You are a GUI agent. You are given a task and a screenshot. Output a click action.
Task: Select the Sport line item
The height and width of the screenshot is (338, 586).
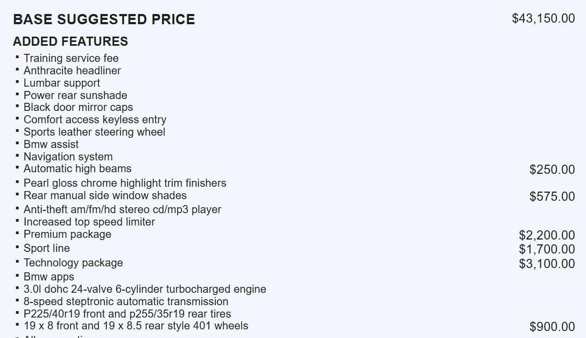tap(47, 248)
